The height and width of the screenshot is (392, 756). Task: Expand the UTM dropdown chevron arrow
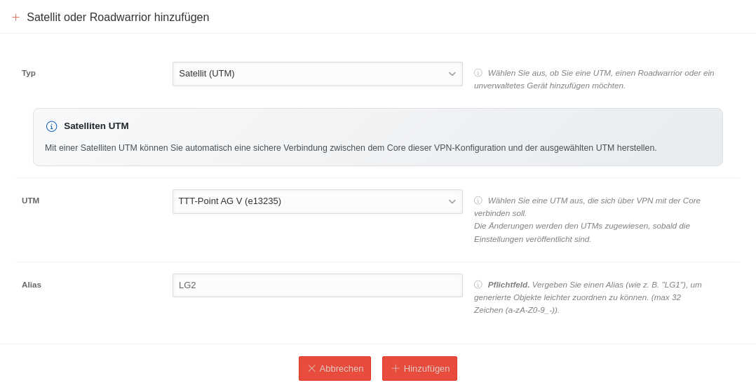click(x=452, y=201)
